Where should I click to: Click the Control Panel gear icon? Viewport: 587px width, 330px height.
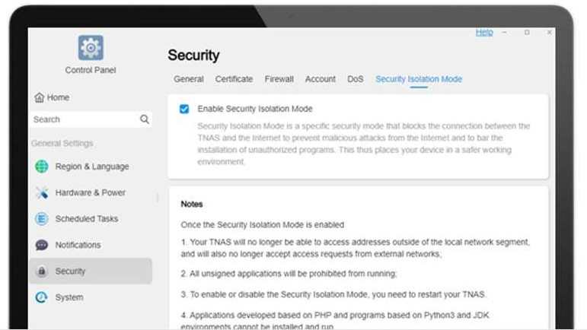(91, 48)
